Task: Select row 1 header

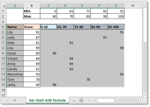Action: [3, 11]
